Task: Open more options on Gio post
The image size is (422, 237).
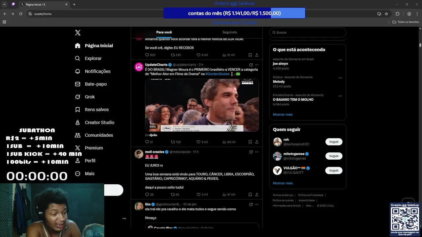Action: [257, 204]
